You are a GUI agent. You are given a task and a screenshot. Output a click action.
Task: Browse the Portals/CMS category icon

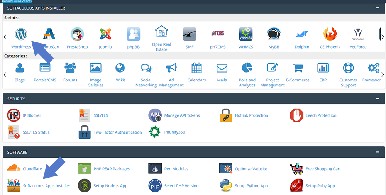[x=45, y=68]
